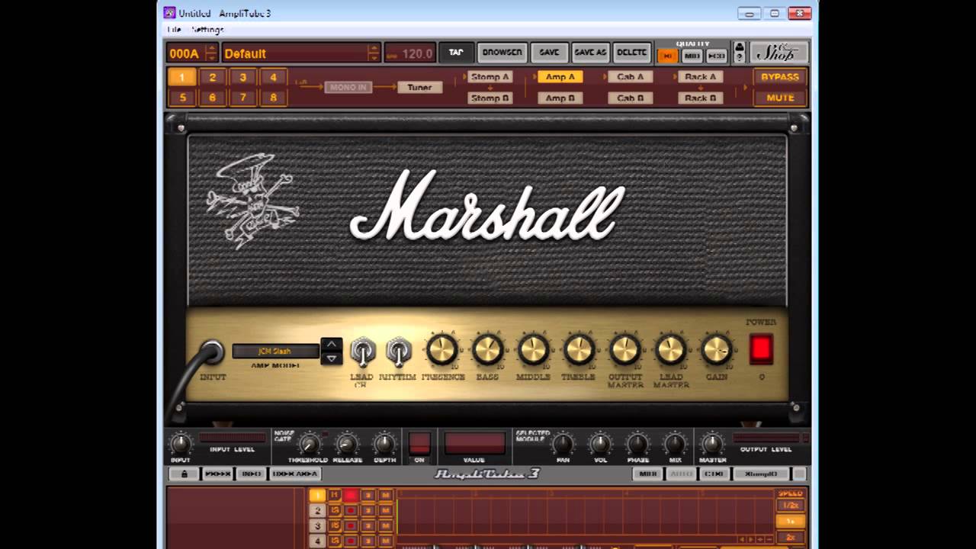Click the amp input jack
976x549 pixels.
click(211, 352)
